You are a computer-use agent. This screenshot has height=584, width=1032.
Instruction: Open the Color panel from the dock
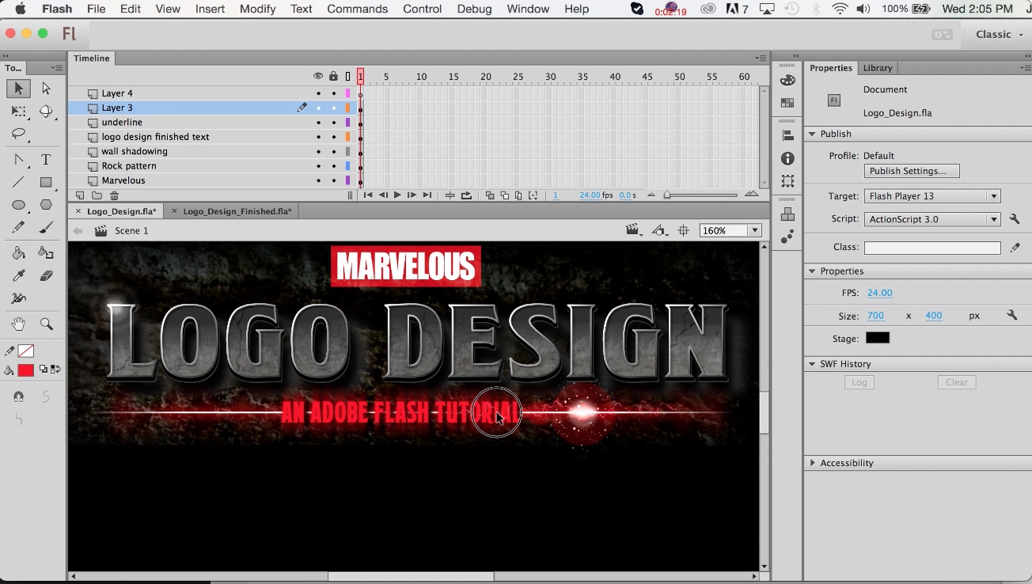coord(787,80)
